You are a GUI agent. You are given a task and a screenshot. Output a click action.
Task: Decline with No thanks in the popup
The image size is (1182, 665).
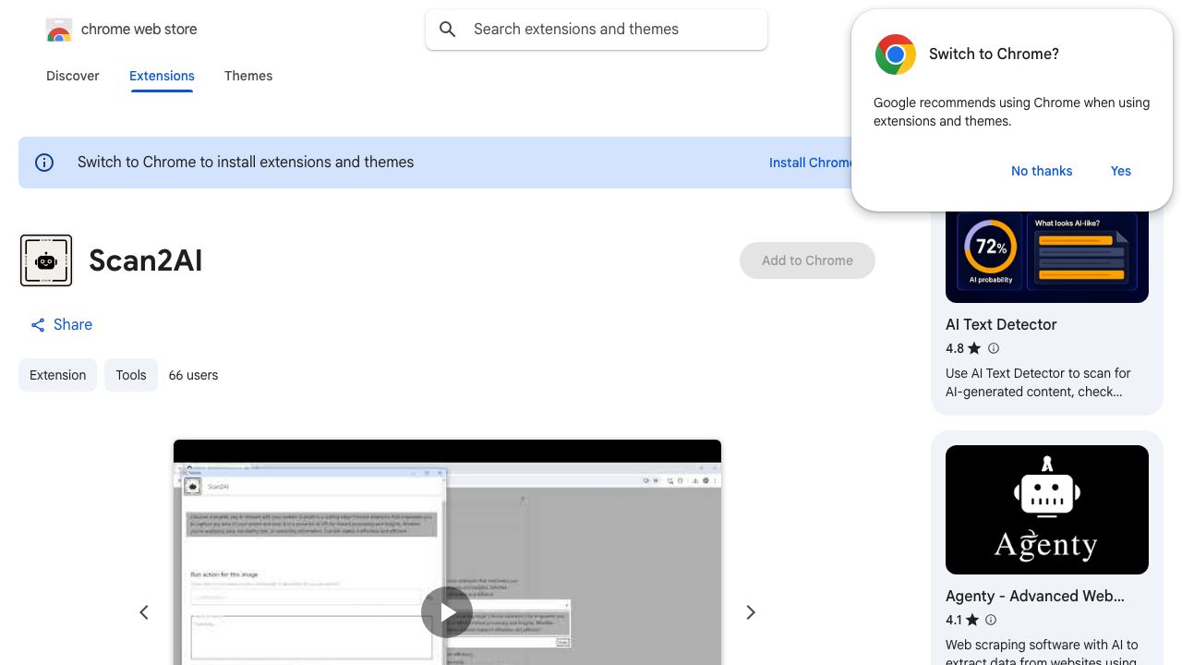coord(1042,171)
